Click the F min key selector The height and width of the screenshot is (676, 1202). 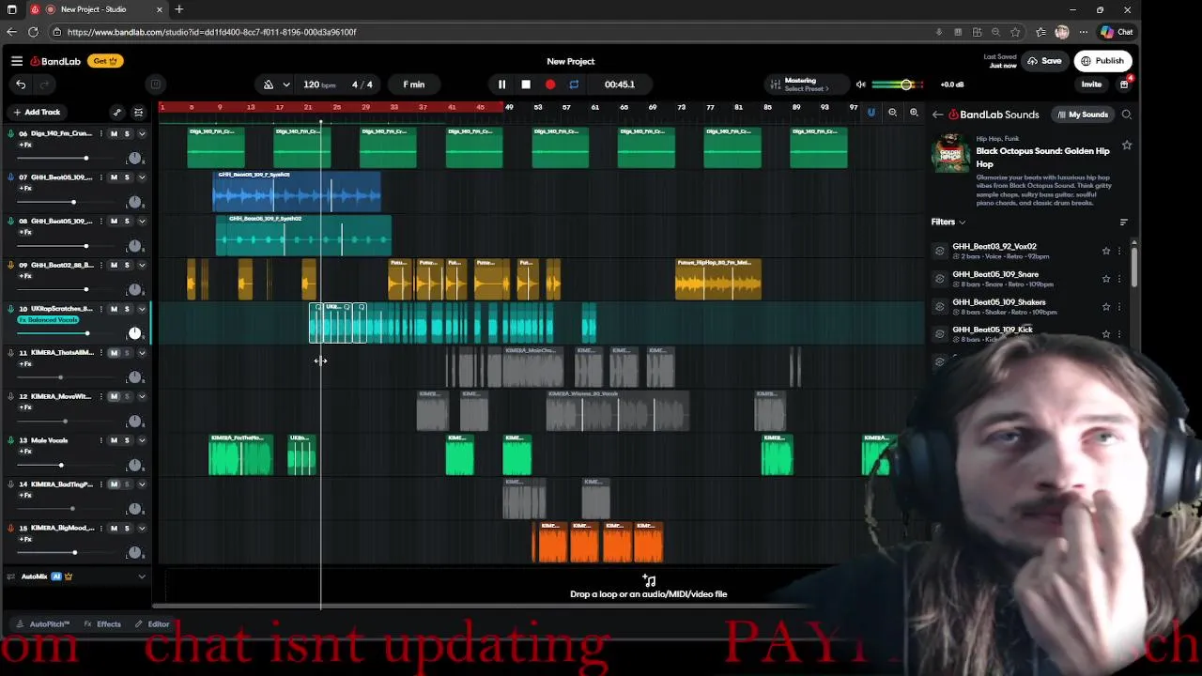(x=414, y=84)
